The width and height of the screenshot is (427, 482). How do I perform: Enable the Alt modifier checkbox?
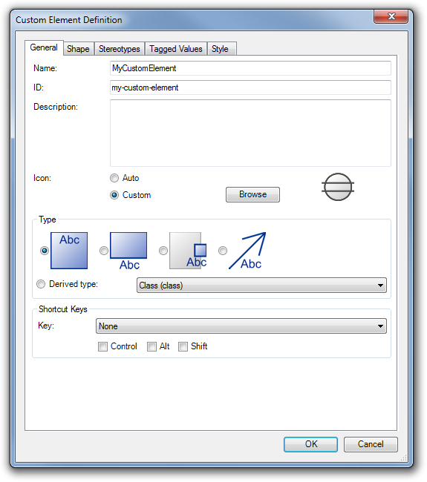151,347
